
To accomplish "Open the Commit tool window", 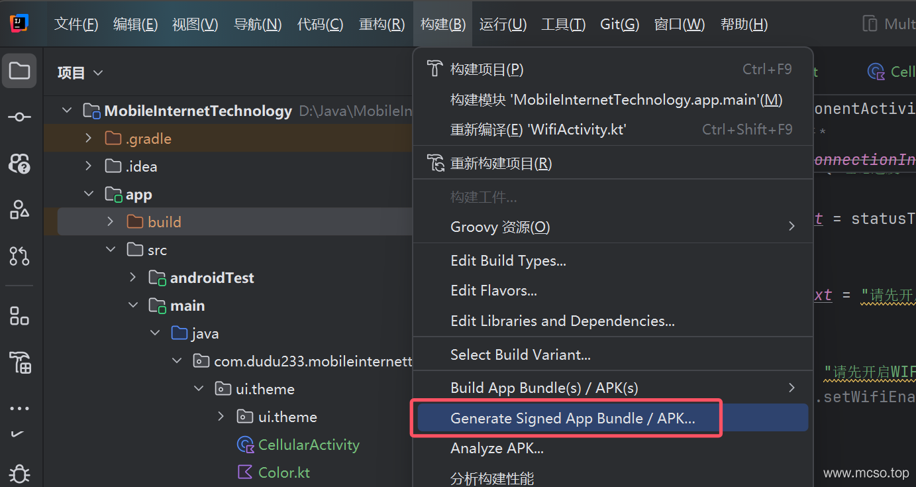I will (x=19, y=117).
